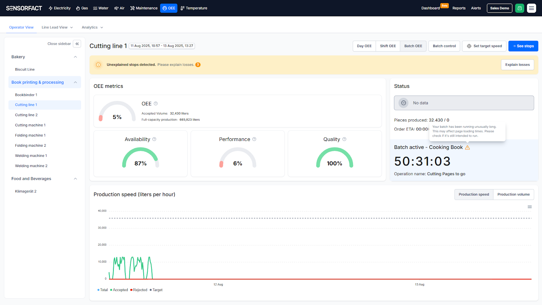Image resolution: width=542 pixels, height=305 pixels.
Task: Click the Quality info icon
Action: tap(345, 139)
